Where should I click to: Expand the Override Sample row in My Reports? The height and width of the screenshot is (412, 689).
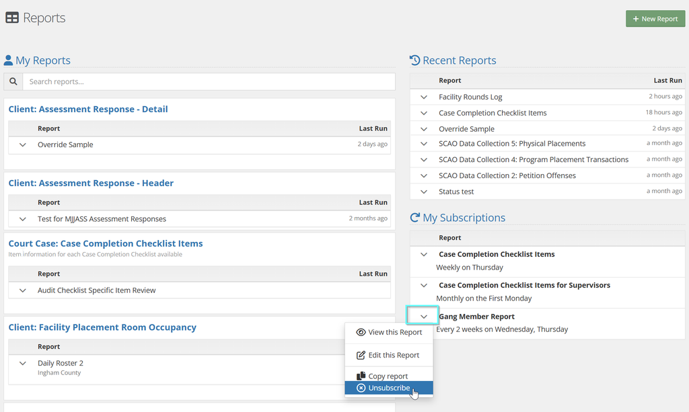click(23, 145)
